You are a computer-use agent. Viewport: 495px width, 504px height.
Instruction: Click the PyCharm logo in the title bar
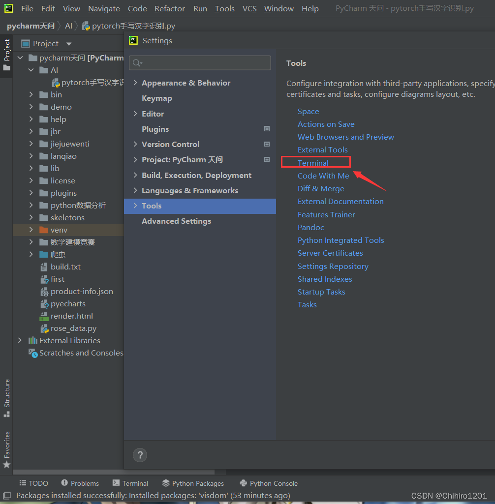[9, 8]
